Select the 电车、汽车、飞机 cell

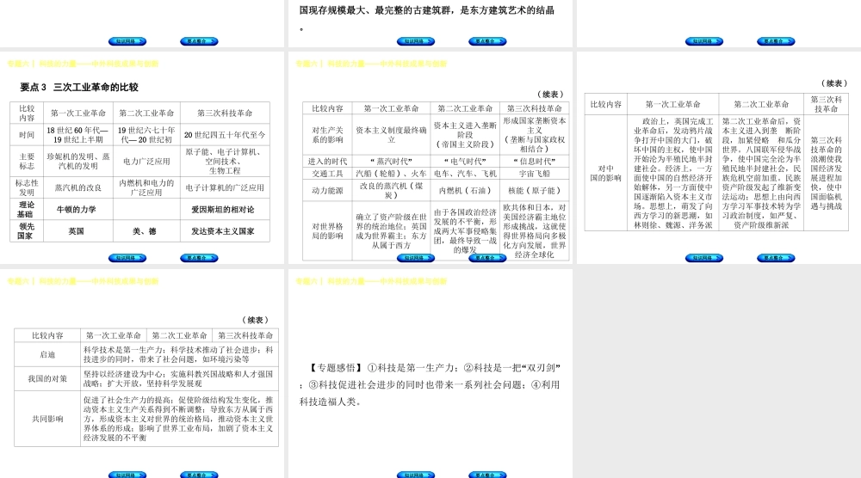pyautogui.click(x=465, y=173)
